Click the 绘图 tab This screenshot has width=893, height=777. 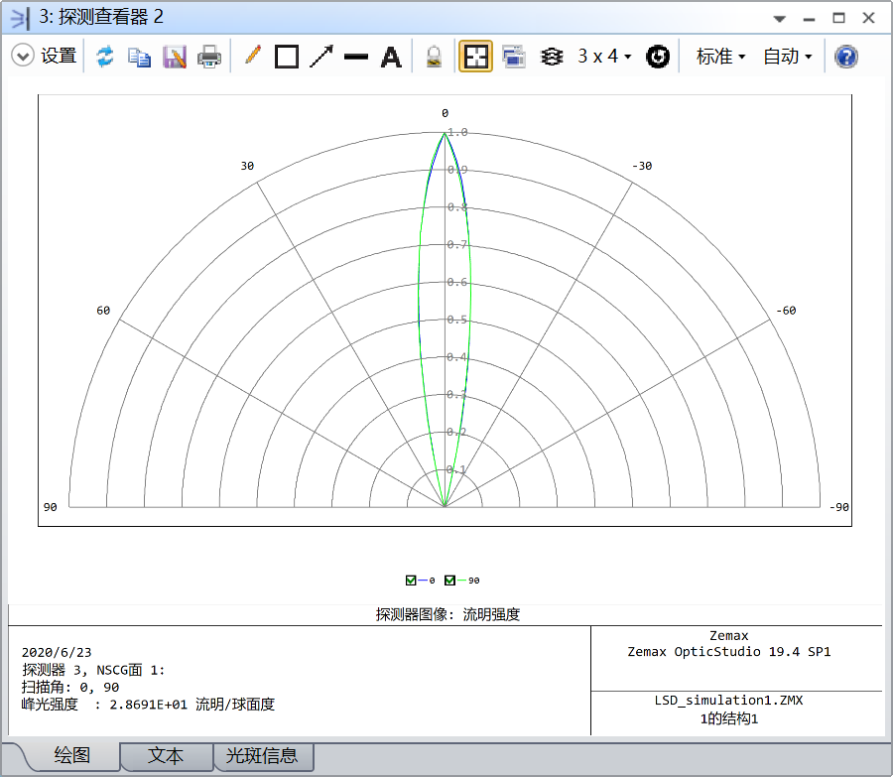[71, 756]
